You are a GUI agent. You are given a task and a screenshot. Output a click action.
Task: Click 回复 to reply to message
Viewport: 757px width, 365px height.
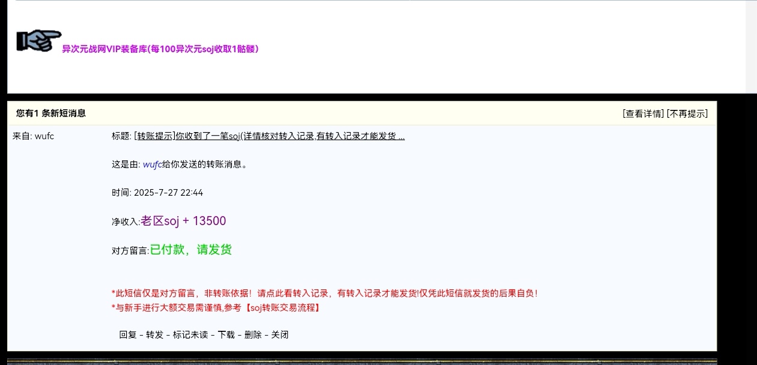click(127, 335)
